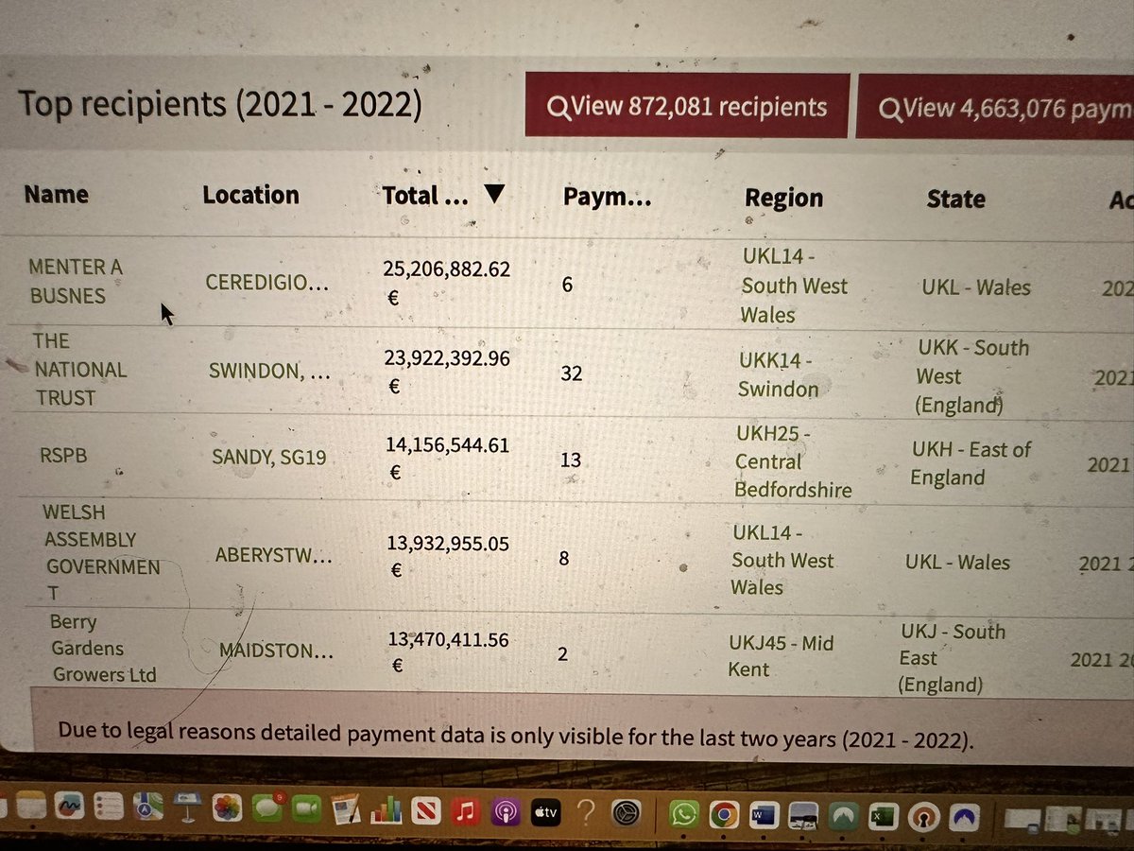Launch the Apple TV app
The width and height of the screenshot is (1134, 851).
click(x=545, y=812)
